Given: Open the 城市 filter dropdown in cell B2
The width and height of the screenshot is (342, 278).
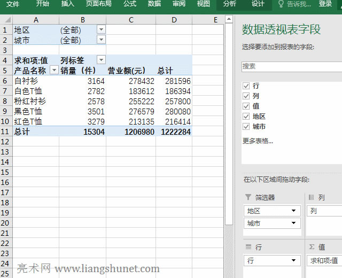Looking at the screenshot, I should click(101, 40).
